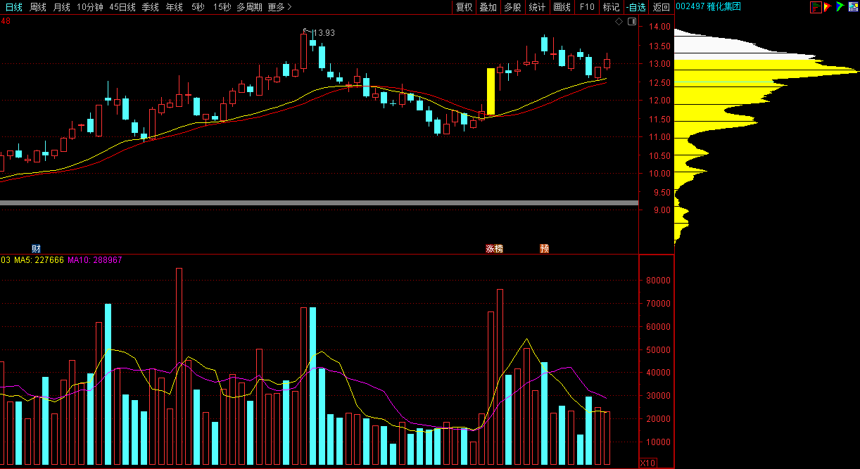The width and height of the screenshot is (860, 469).
Task: Click the red-yellow arrow icon at top right
Action: (x=828, y=7)
